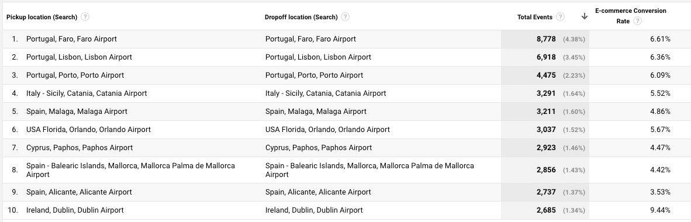Click help icon for E-commerce Conversion Rate
This screenshot has width=691, height=222.
(x=637, y=21)
